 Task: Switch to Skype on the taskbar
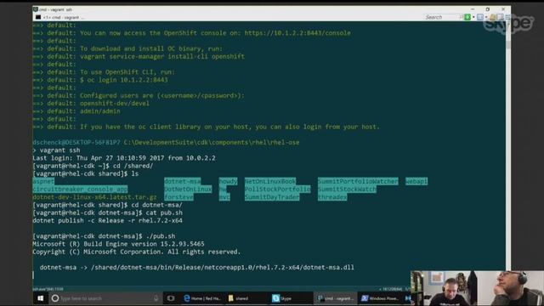coord(291,298)
